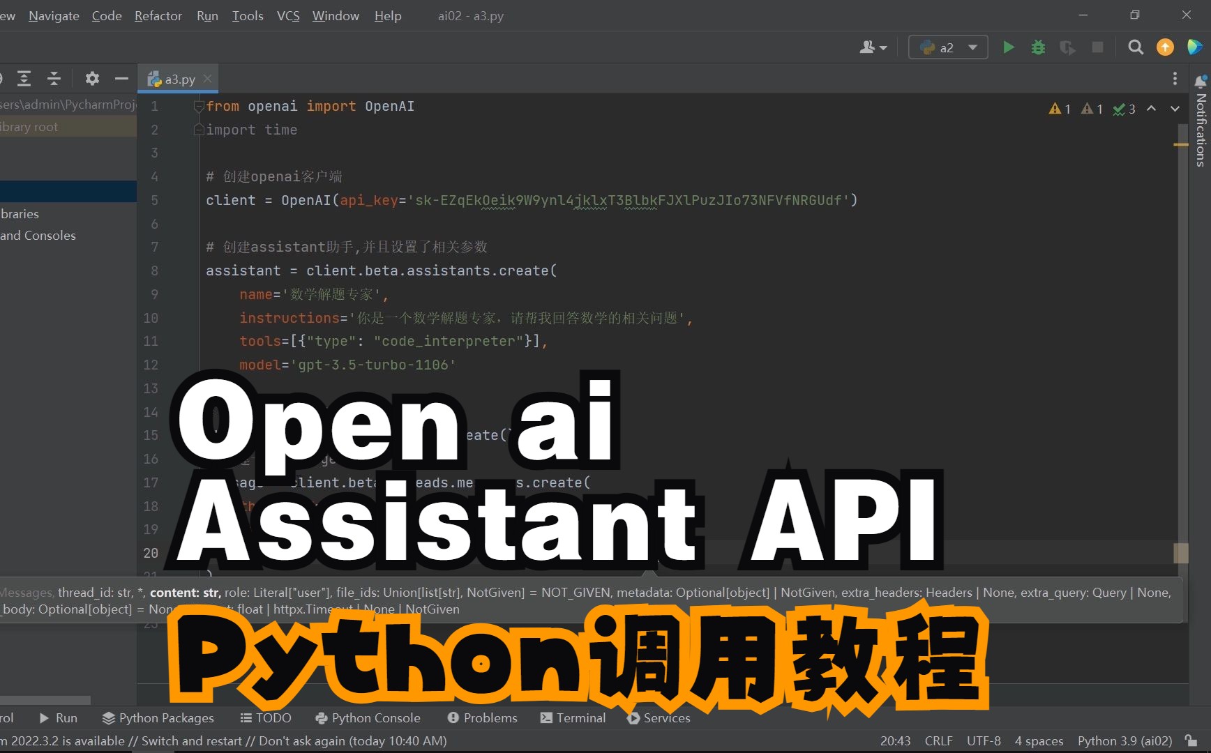The height and width of the screenshot is (753, 1211).
Task: Click 'client.beta.assistants.create(' on line 8
Action: tap(431, 271)
